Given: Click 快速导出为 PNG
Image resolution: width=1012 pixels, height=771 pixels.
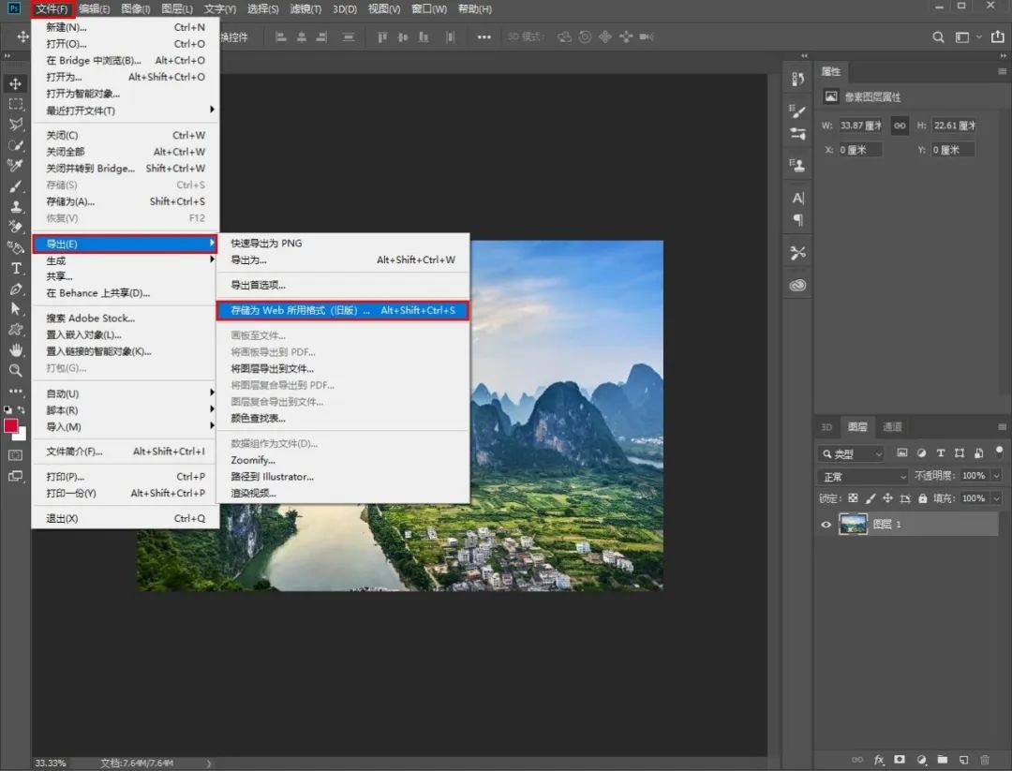Looking at the screenshot, I should pos(266,244).
